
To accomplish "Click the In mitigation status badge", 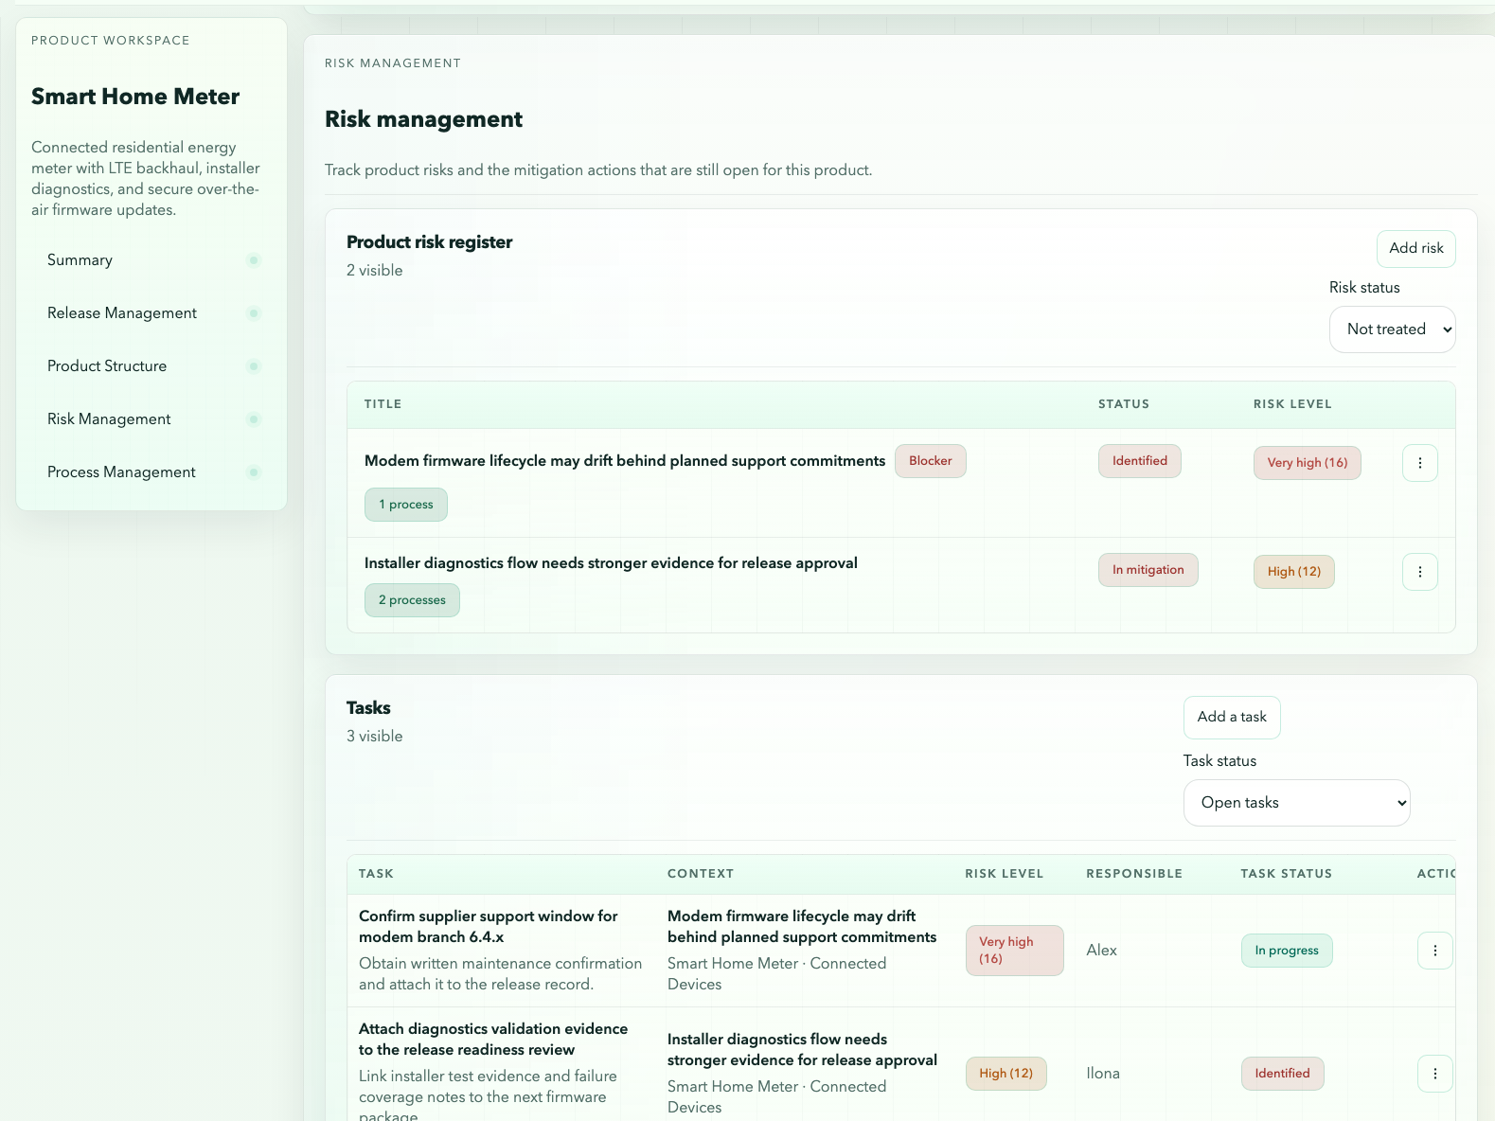I will [x=1148, y=570].
